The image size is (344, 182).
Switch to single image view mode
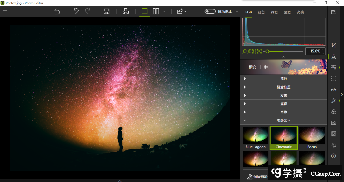coord(145,11)
